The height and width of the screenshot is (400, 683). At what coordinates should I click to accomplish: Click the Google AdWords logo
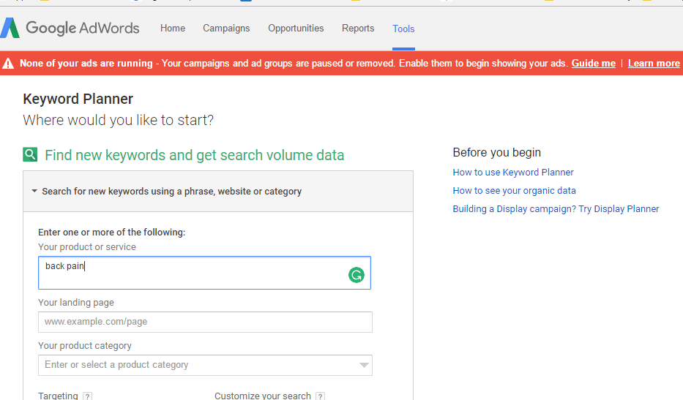point(70,29)
